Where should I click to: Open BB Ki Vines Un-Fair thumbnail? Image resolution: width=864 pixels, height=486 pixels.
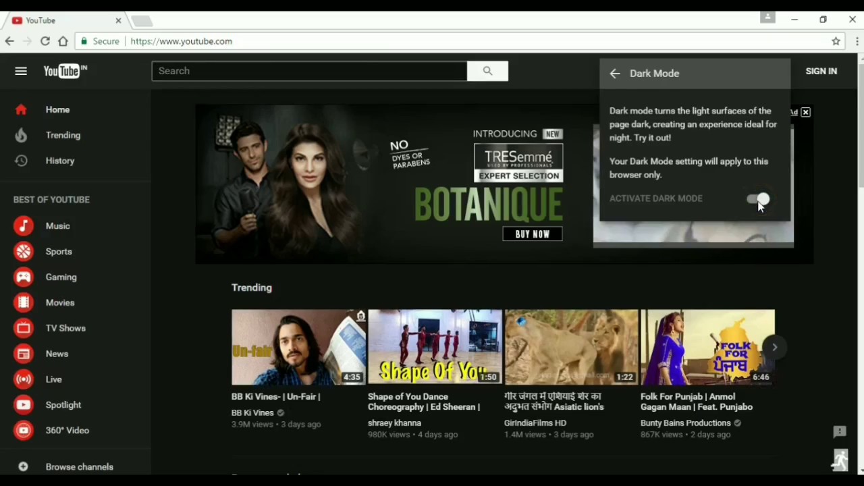click(x=298, y=347)
